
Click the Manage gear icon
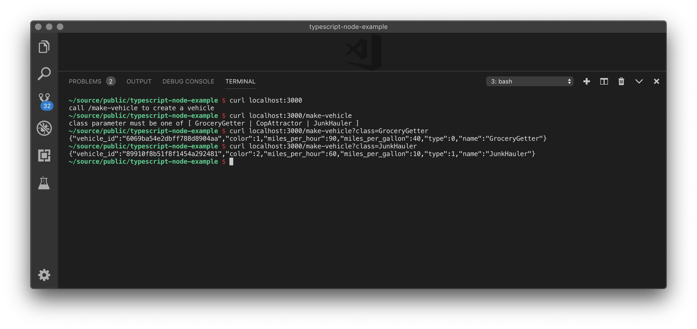pos(44,275)
